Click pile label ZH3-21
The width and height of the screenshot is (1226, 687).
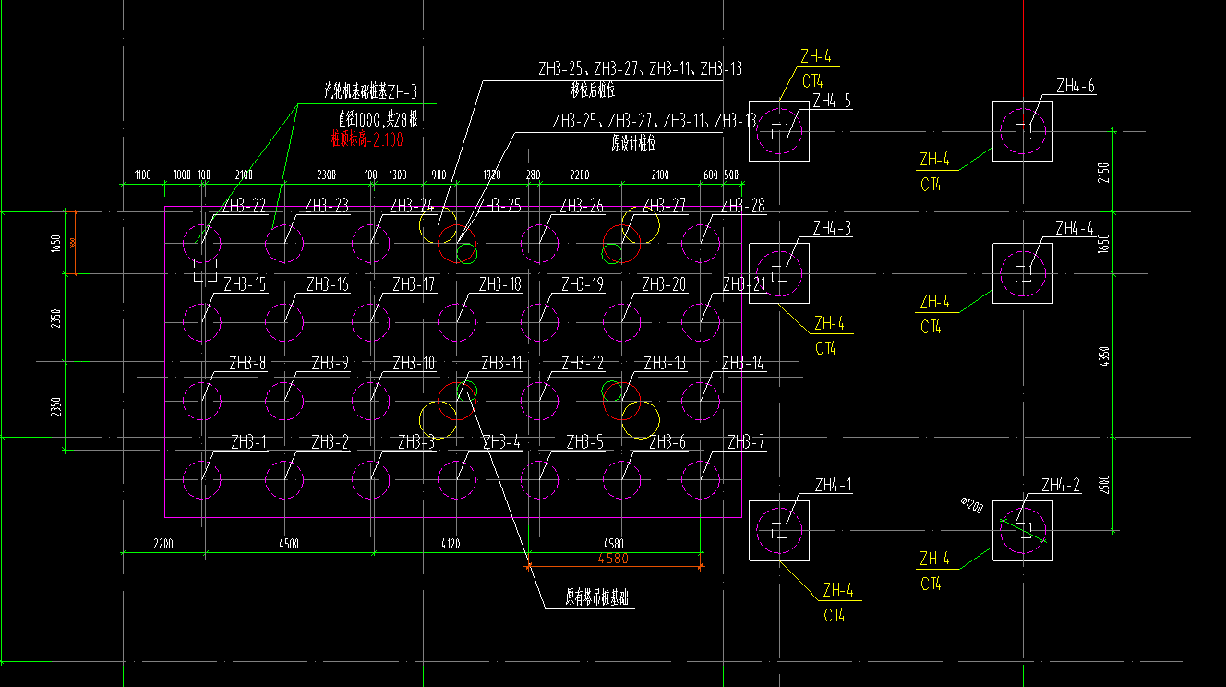(744, 284)
